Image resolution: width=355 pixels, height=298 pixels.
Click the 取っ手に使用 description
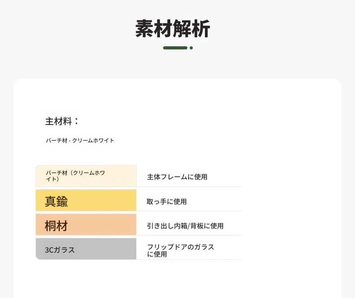click(x=167, y=201)
